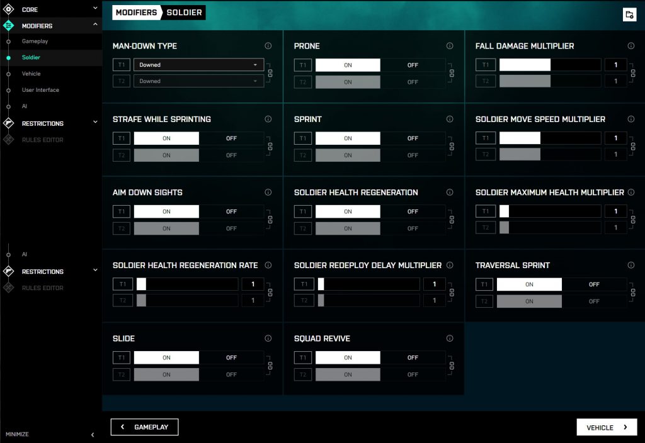This screenshot has height=443, width=645.
Task: Select Vehicle in the sidebar
Action: (31, 74)
